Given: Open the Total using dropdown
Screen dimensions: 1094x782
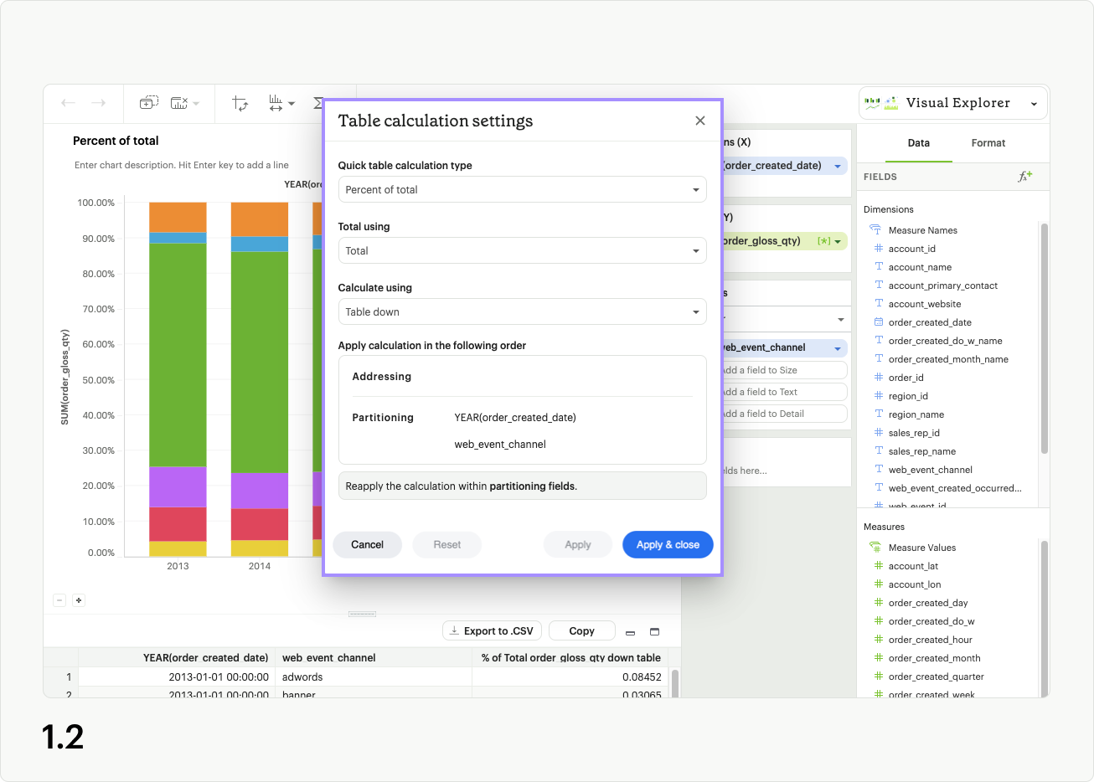Looking at the screenshot, I should 522,250.
